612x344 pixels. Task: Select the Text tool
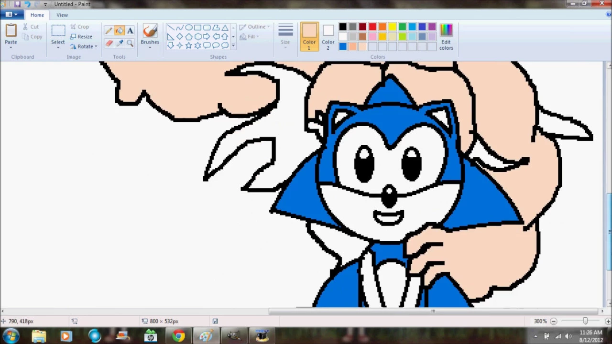click(x=130, y=30)
